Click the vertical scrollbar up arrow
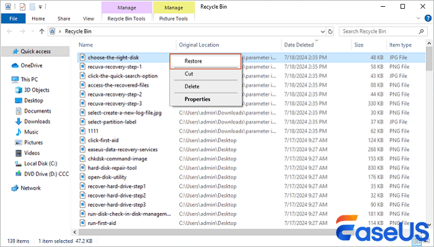434x247 pixels. pos(429,43)
